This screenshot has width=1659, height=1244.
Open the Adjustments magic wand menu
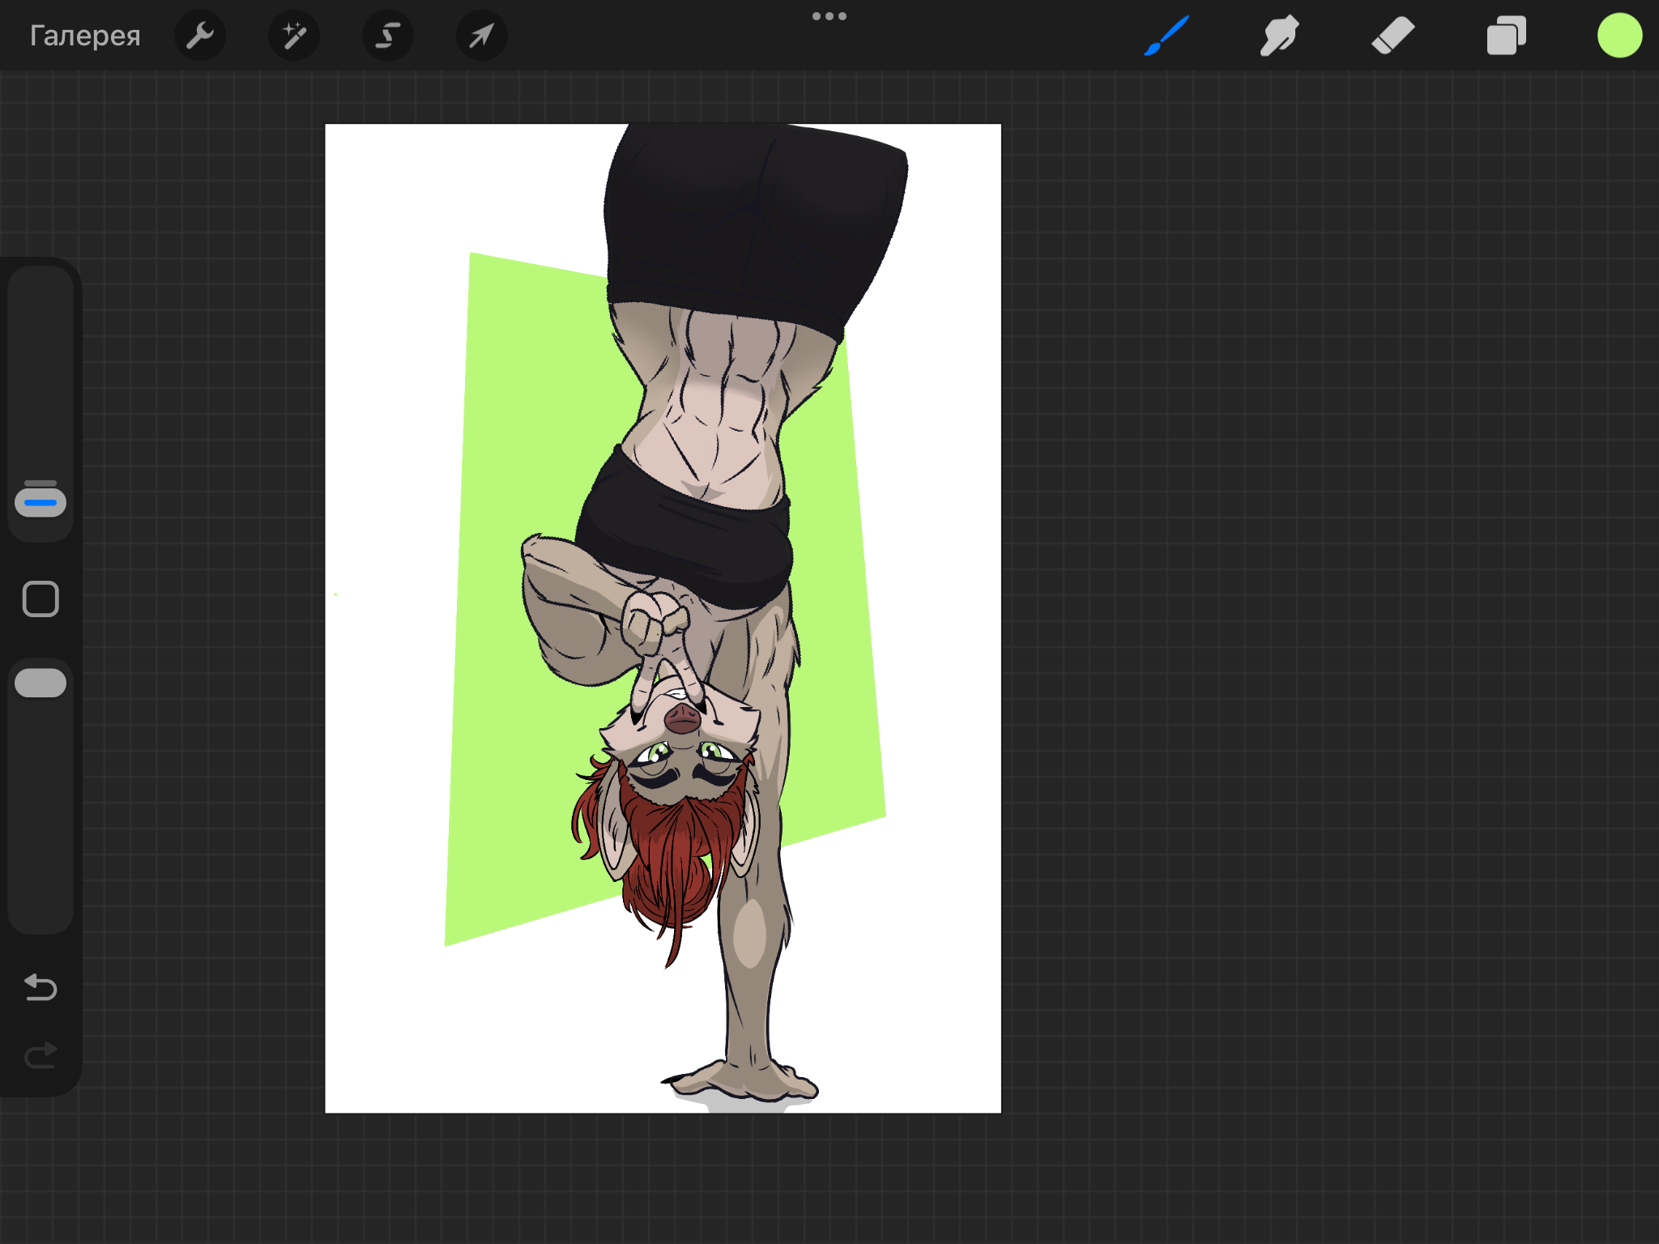tap(294, 36)
